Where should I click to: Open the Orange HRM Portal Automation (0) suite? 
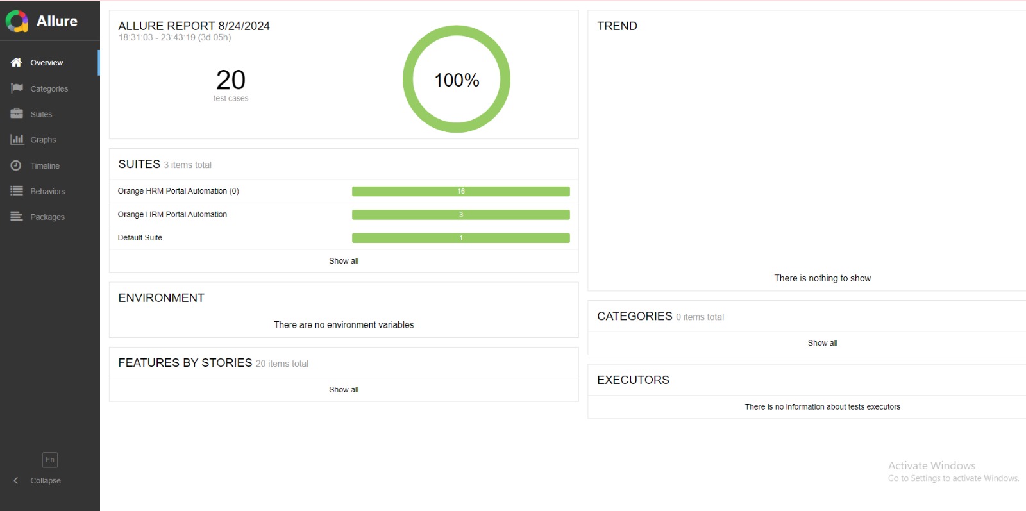pos(178,191)
